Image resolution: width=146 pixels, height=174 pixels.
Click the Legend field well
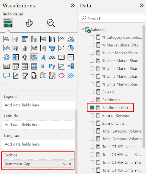(39, 105)
